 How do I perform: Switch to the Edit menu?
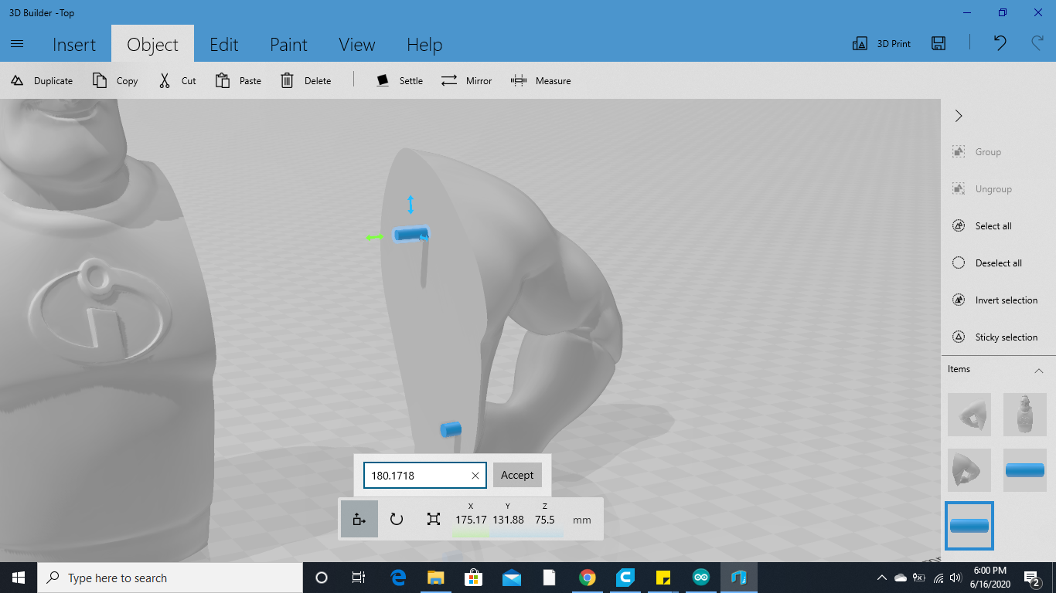(224, 44)
